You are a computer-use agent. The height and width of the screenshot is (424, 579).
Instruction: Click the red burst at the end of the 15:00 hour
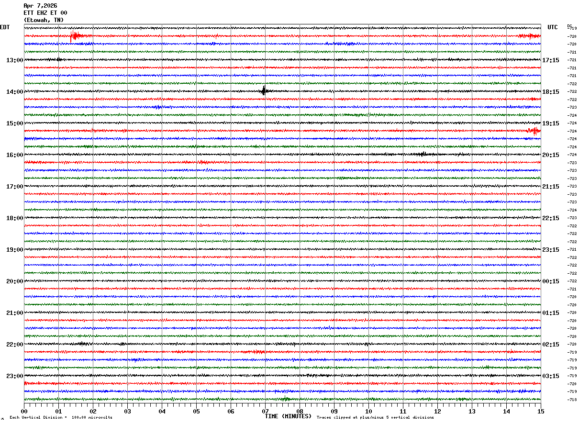[534, 131]
